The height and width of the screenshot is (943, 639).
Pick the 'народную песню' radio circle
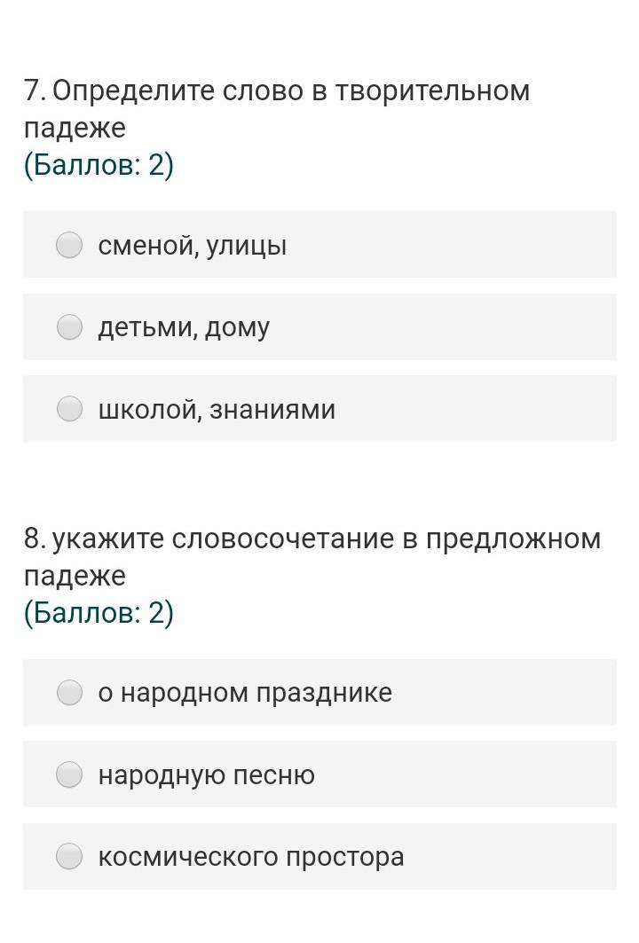click(69, 775)
